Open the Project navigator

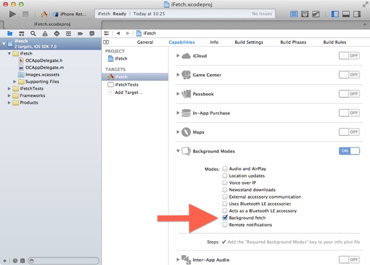click(10, 34)
